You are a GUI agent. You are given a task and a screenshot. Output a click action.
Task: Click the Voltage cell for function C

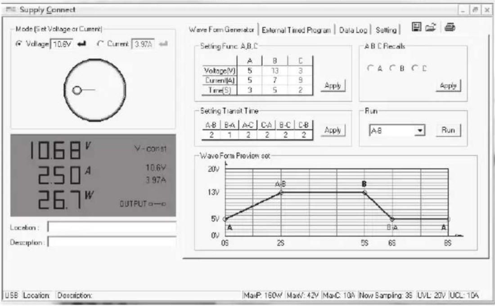[300, 71]
